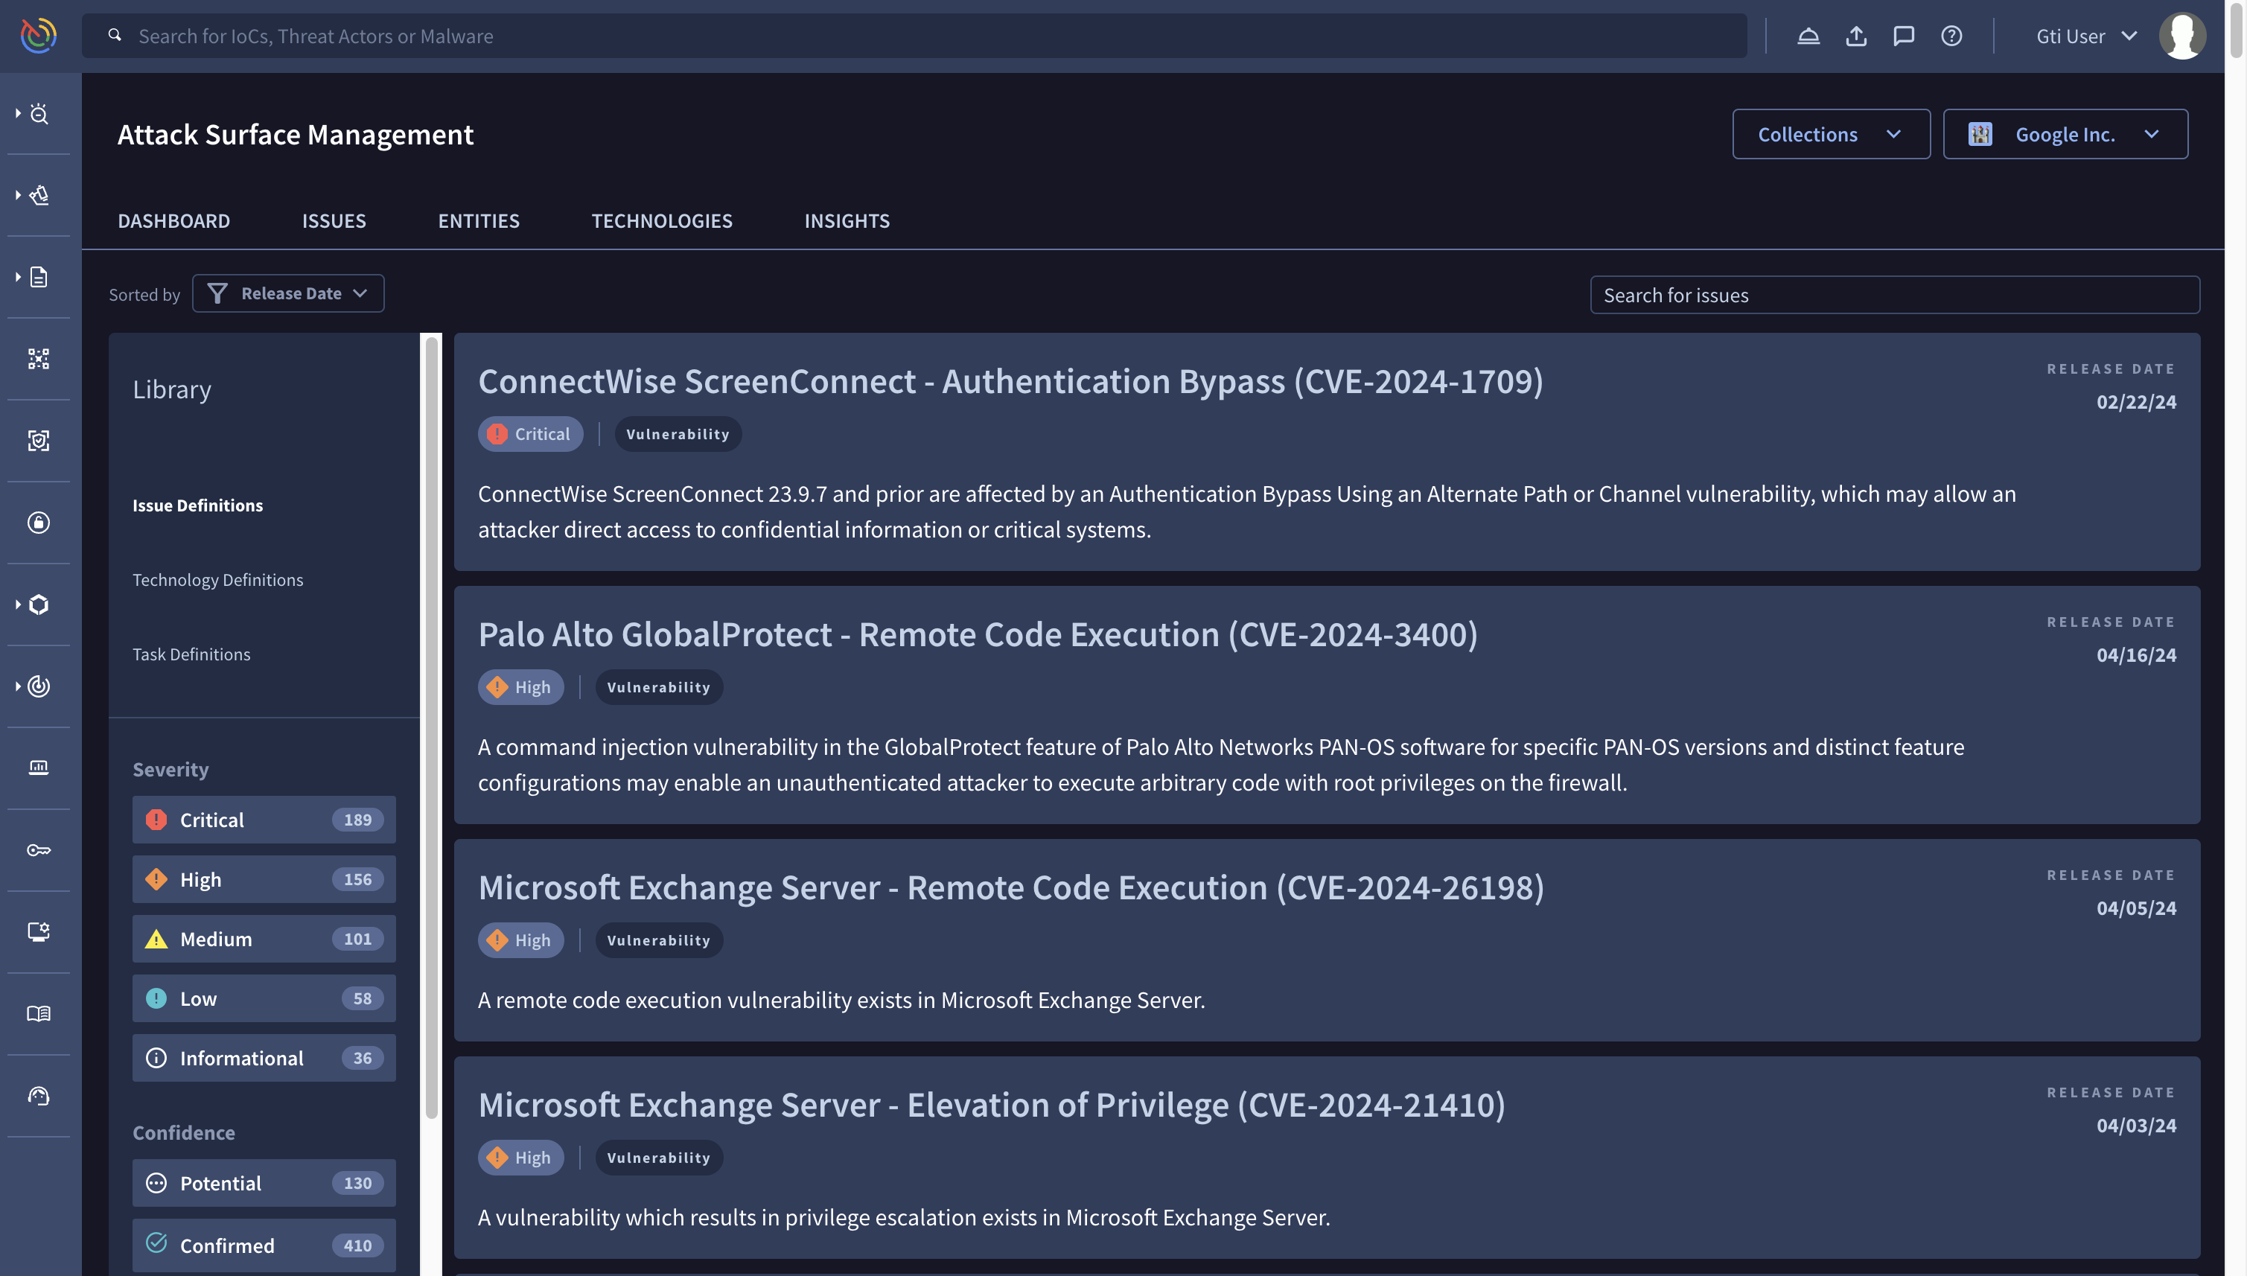Viewport: 2247px width, 1276px height.
Task: Open the Gti User account menu
Action: pos(2087,36)
